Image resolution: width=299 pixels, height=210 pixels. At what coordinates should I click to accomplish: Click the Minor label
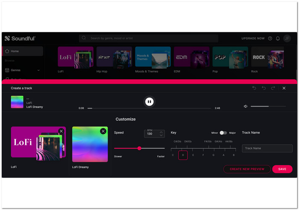pos(214,133)
